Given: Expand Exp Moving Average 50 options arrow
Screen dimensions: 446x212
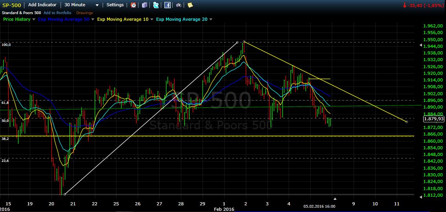Looking at the screenshot, I should [x=93, y=20].
